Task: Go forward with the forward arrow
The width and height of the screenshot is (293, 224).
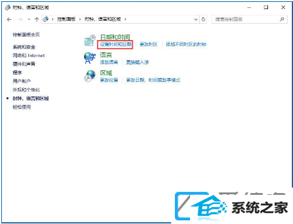Action: coord(20,19)
